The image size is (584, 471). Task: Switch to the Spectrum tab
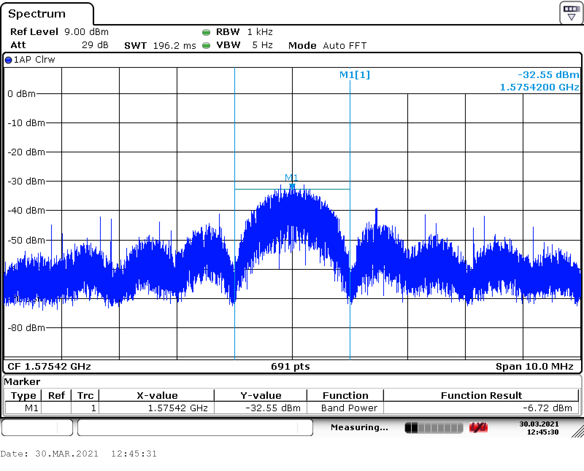tap(37, 14)
